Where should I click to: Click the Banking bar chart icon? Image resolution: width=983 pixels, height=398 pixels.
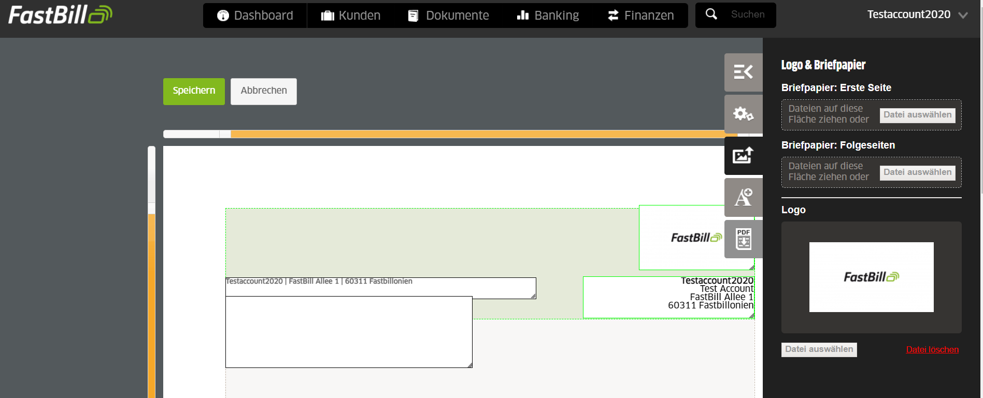coord(523,15)
